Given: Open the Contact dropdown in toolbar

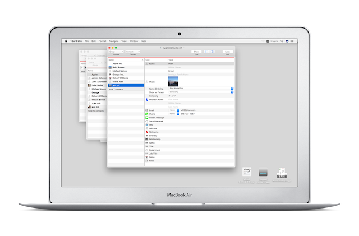Looking at the screenshot, I should [x=133, y=52].
